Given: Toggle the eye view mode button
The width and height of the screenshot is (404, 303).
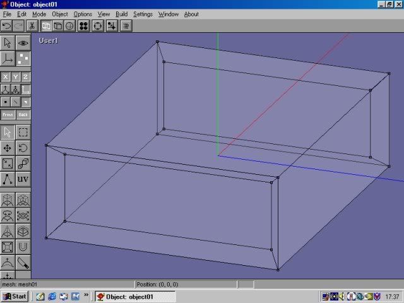Looking at the screenshot, I should (23, 43).
